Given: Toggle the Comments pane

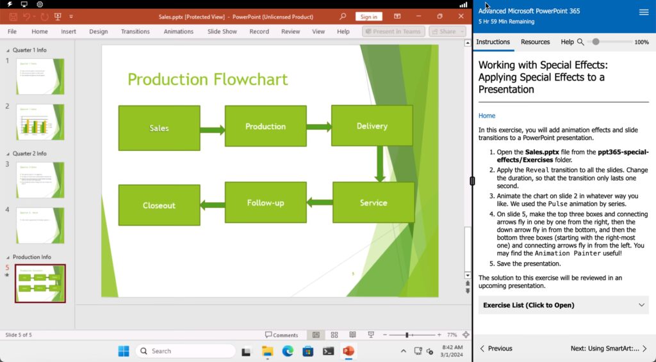Looking at the screenshot, I should coord(281,334).
